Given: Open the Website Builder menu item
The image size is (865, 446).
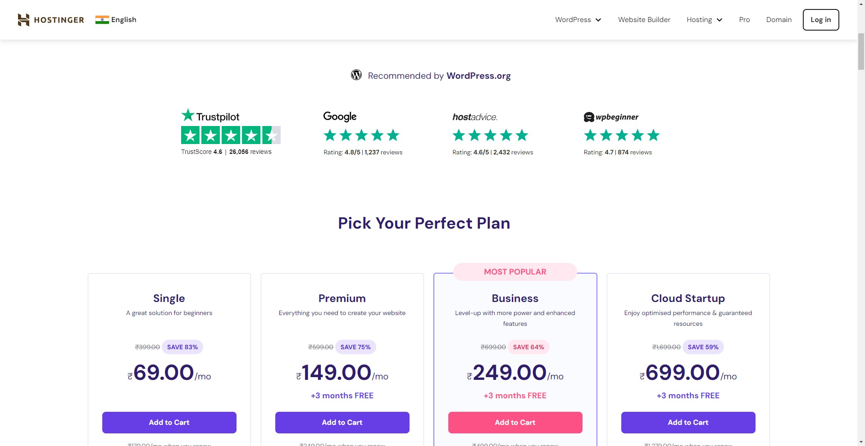Looking at the screenshot, I should (x=644, y=20).
